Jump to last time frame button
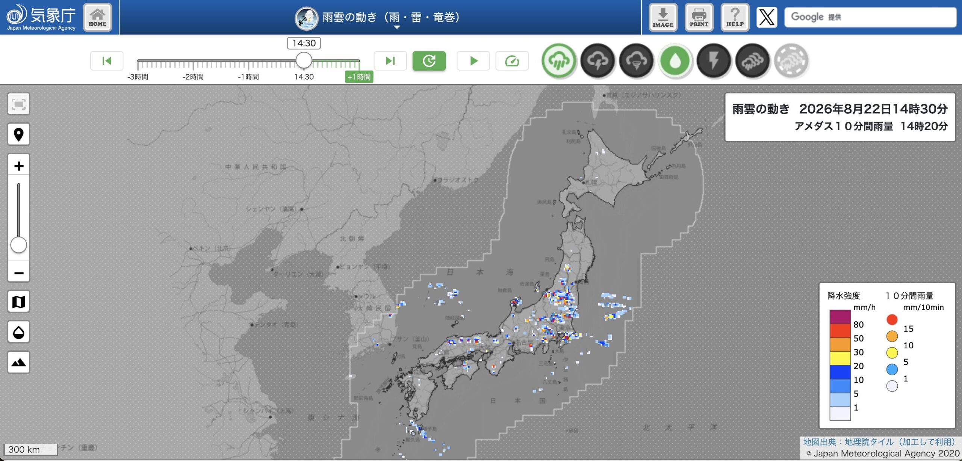This screenshot has width=962, height=461. (x=390, y=61)
